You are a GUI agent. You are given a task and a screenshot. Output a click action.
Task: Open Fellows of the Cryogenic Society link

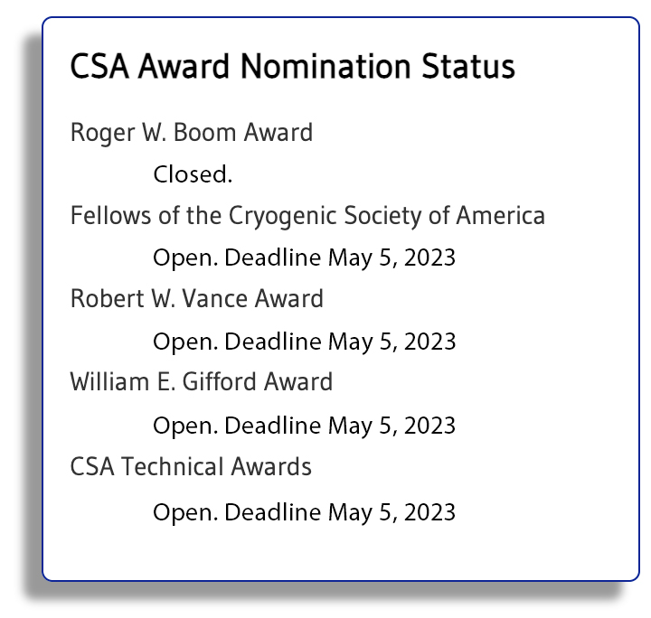pyautogui.click(x=307, y=216)
